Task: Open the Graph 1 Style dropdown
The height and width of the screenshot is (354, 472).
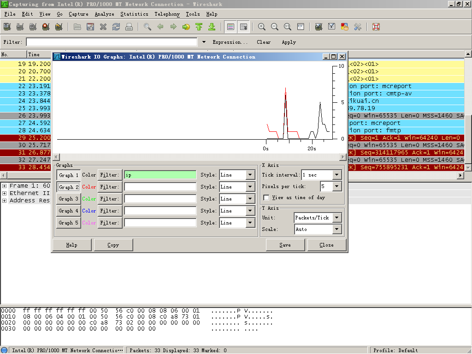Action: click(x=250, y=175)
